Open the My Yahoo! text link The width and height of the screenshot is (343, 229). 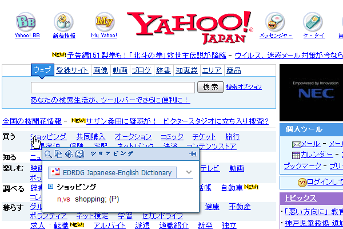pyautogui.click(x=104, y=35)
